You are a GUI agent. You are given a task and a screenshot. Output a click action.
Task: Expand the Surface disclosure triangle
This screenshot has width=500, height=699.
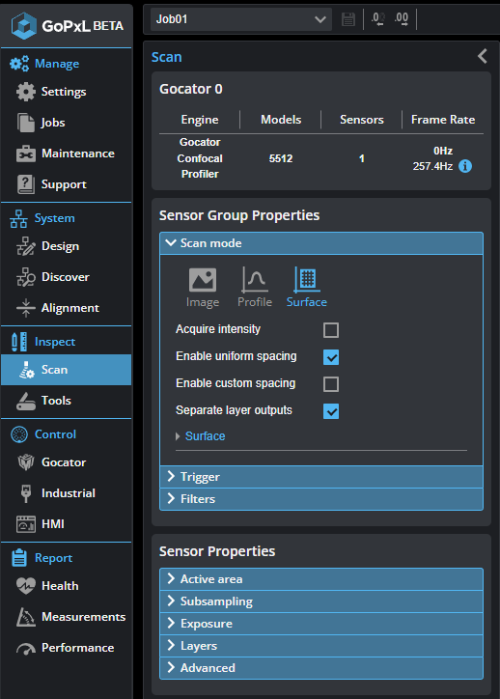178,436
